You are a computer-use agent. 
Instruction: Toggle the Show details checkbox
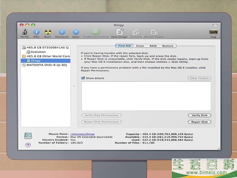pyautogui.click(x=83, y=78)
